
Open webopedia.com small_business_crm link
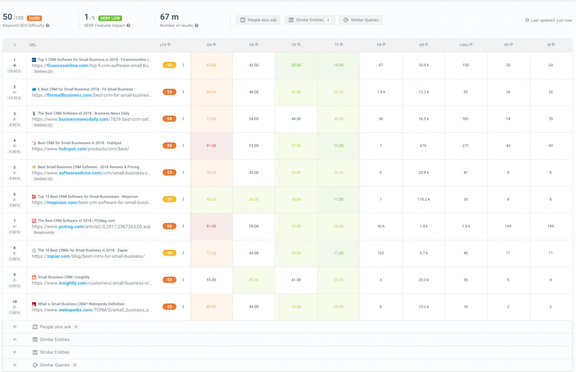[x=92, y=310]
